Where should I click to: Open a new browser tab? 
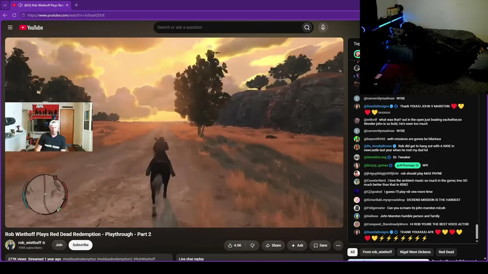pos(76,5)
